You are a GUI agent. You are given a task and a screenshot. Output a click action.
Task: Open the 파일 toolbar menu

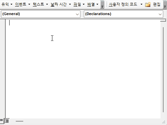pyautogui.click(x=79, y=4)
